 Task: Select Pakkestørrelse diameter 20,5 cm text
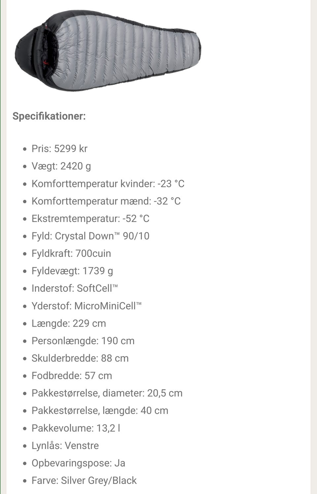[x=107, y=393]
